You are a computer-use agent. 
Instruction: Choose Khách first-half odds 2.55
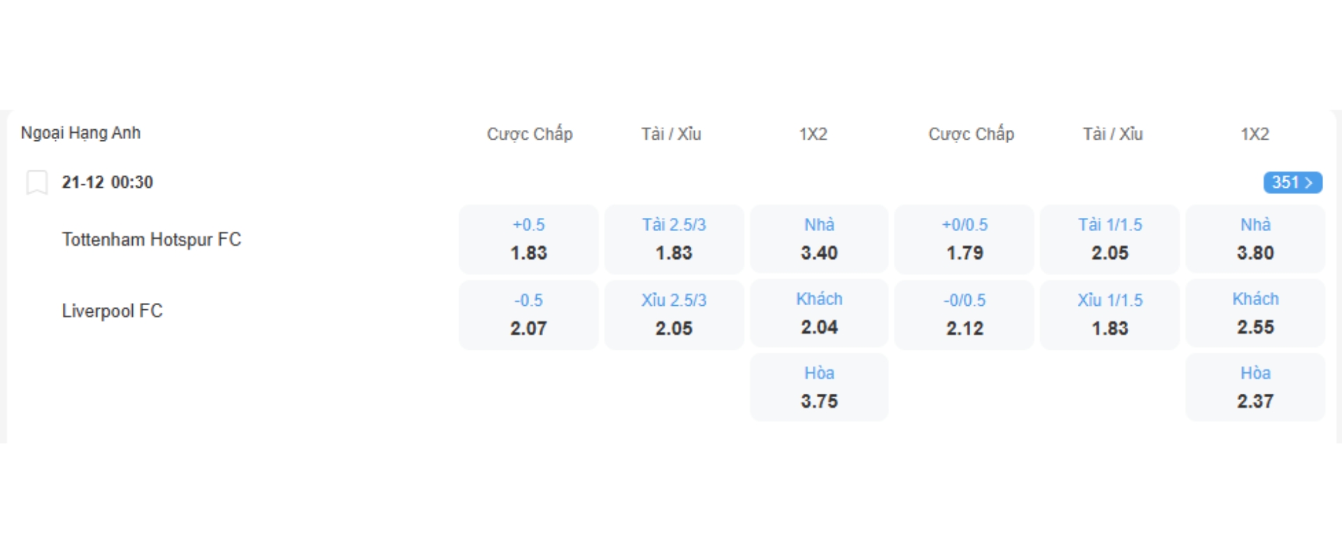(1255, 314)
